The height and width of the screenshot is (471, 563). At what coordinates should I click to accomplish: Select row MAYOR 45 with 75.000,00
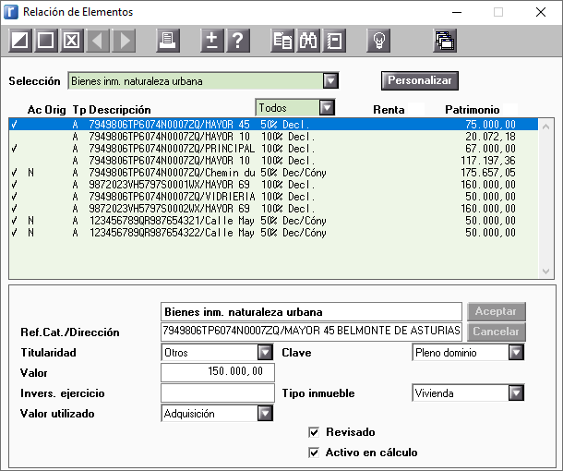pyautogui.click(x=273, y=125)
